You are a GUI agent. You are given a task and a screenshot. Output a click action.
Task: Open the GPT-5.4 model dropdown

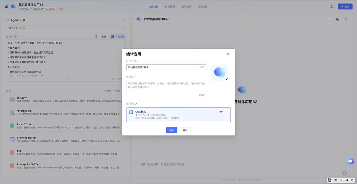click(x=66, y=28)
